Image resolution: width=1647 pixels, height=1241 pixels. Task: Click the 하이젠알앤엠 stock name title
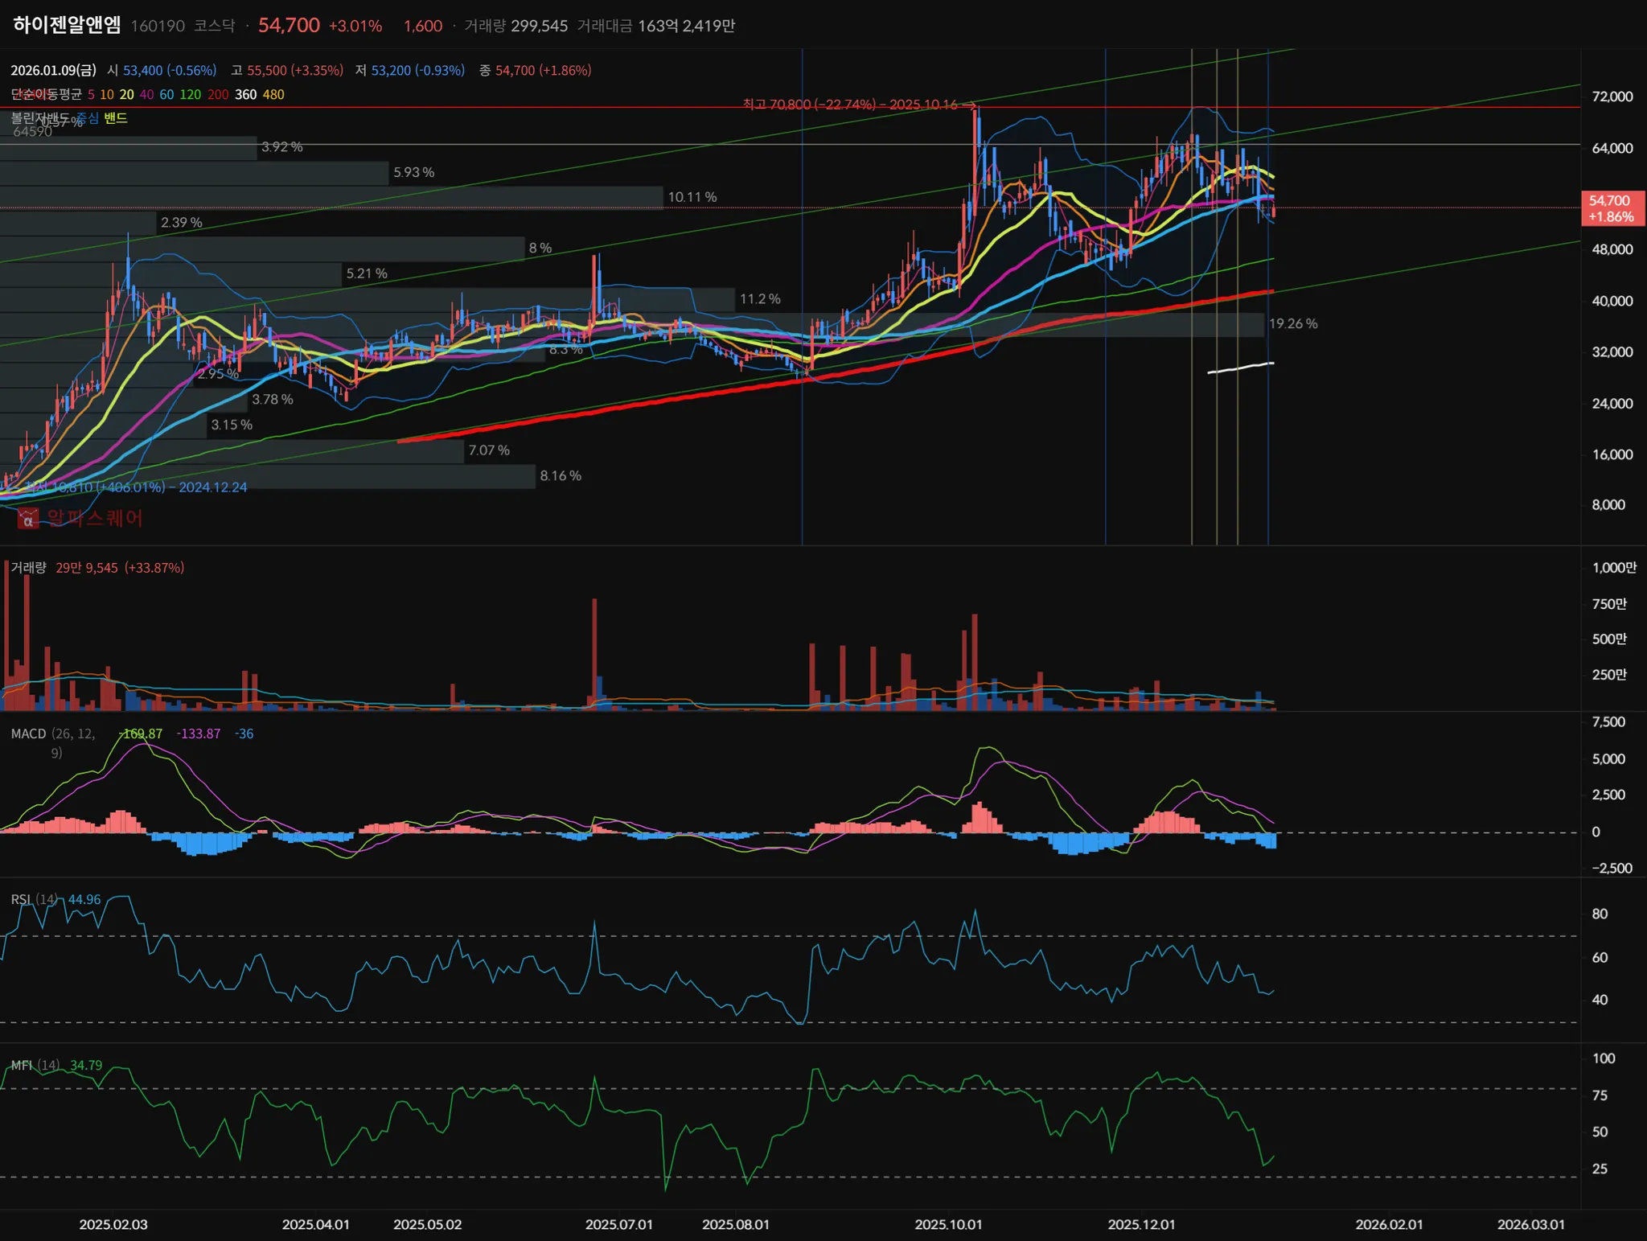(67, 25)
